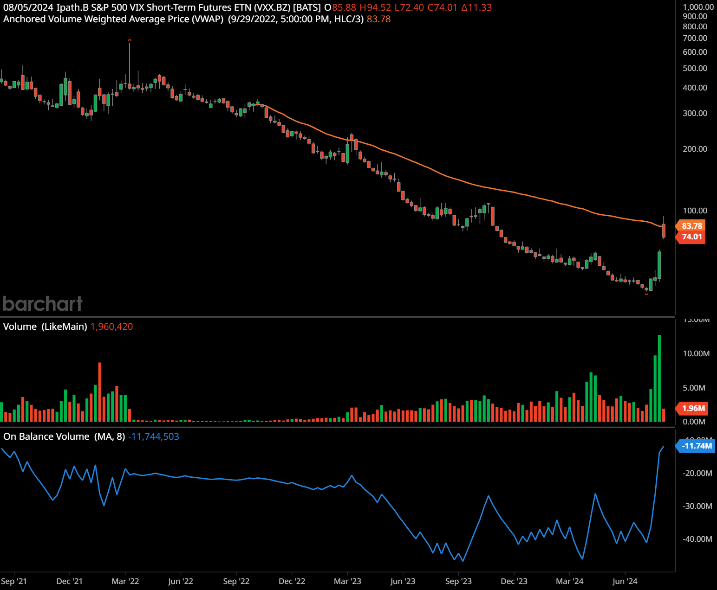
Task: Click the blue -11.74M OBV tag
Action: coord(696,446)
